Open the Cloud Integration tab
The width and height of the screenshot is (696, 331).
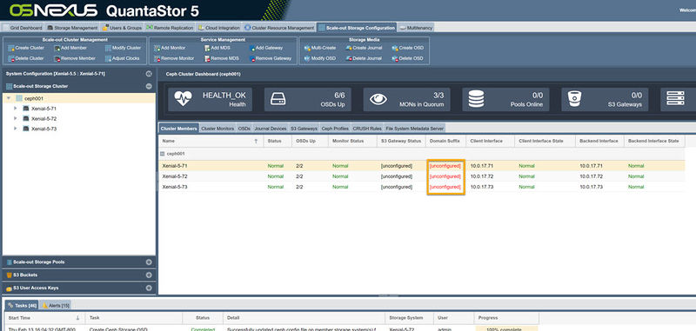219,28
